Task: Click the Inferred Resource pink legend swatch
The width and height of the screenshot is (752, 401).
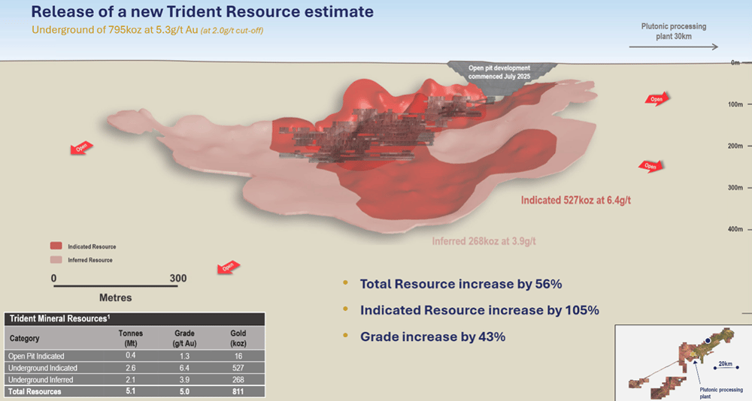Action: (x=56, y=260)
